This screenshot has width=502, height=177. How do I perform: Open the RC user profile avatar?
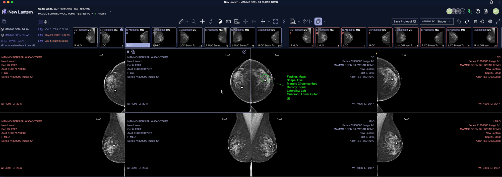(496, 11)
